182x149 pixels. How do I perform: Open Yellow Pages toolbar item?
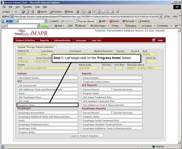tap(98, 26)
